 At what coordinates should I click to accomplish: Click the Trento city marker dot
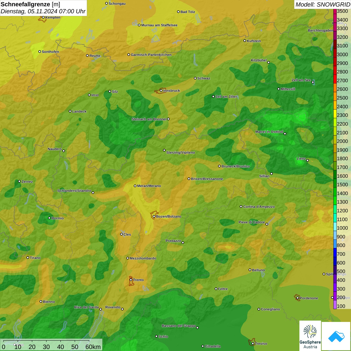pos(131,280)
